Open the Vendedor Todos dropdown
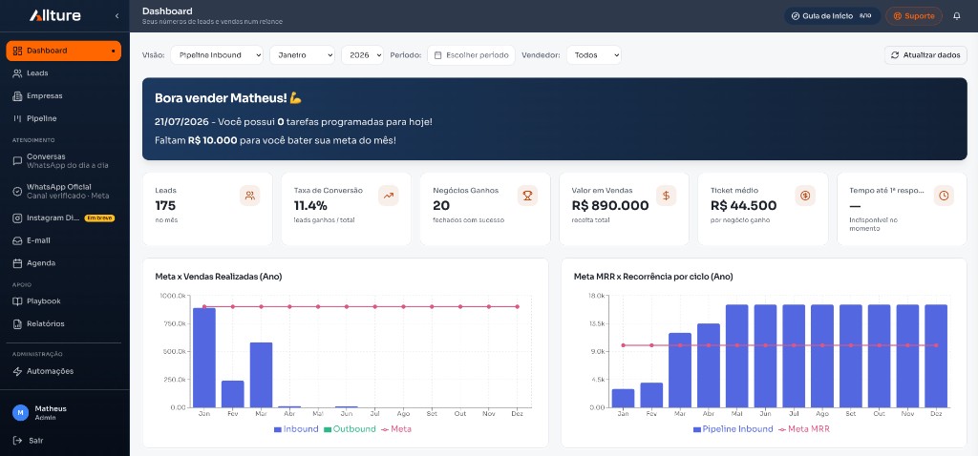978x456 pixels. coord(594,54)
